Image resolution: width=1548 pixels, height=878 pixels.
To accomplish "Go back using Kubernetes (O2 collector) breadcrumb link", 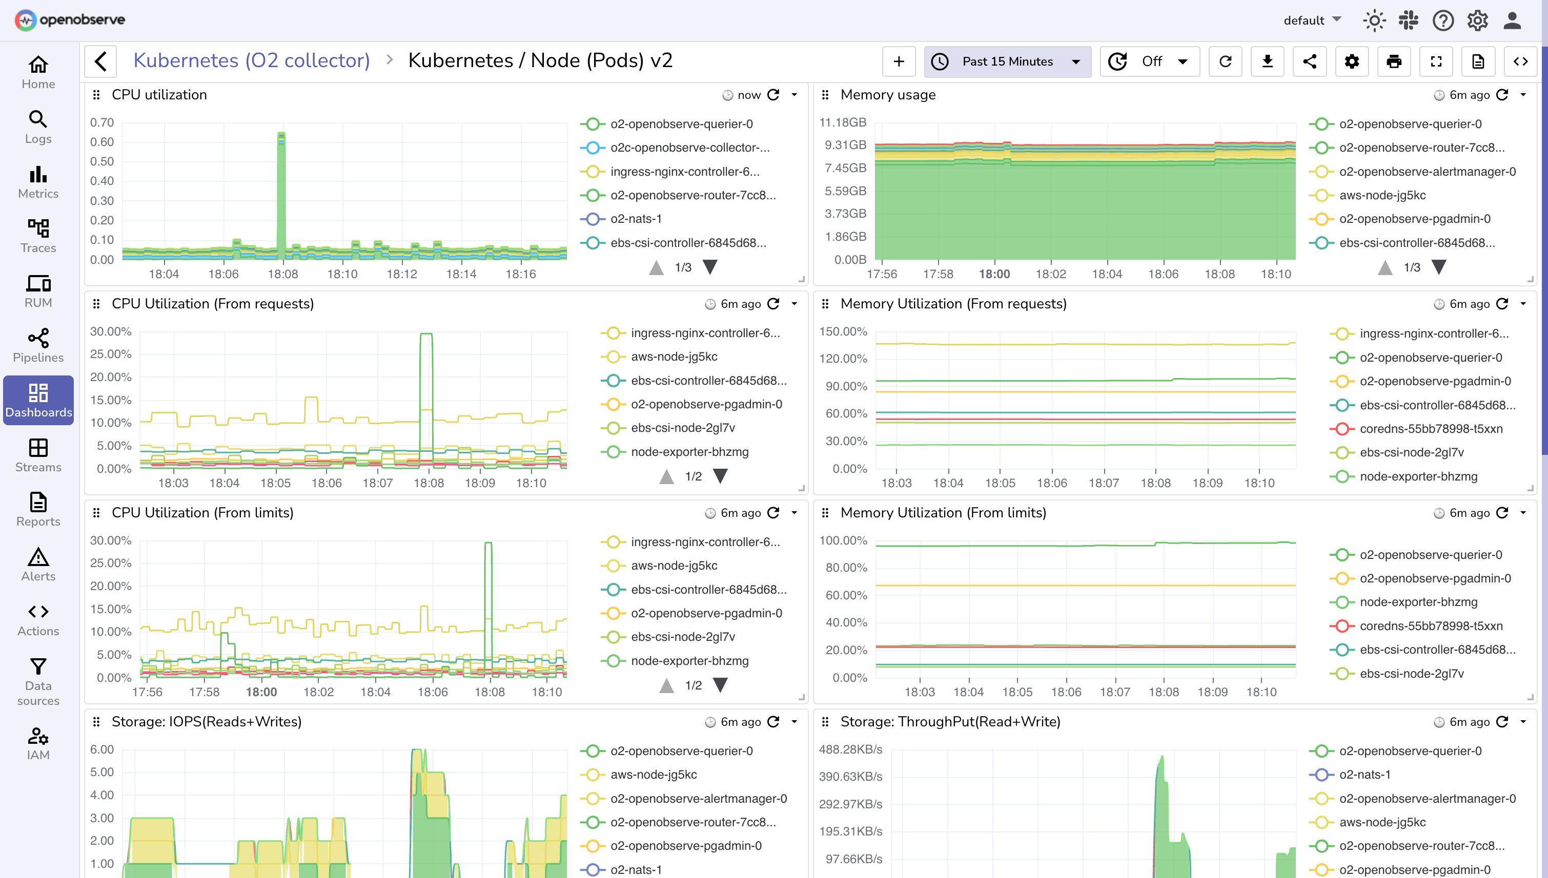I will tap(252, 60).
